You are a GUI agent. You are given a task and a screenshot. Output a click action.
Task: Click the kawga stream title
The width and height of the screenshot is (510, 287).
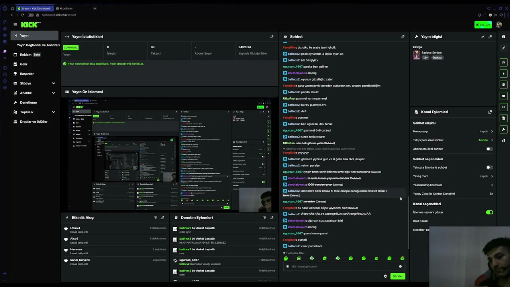[x=418, y=47]
